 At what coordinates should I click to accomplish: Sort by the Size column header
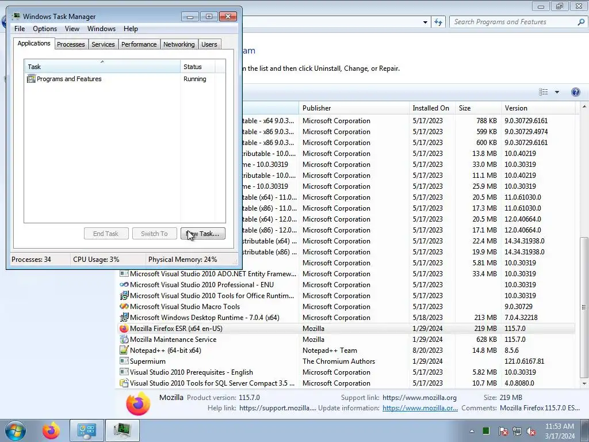point(478,108)
